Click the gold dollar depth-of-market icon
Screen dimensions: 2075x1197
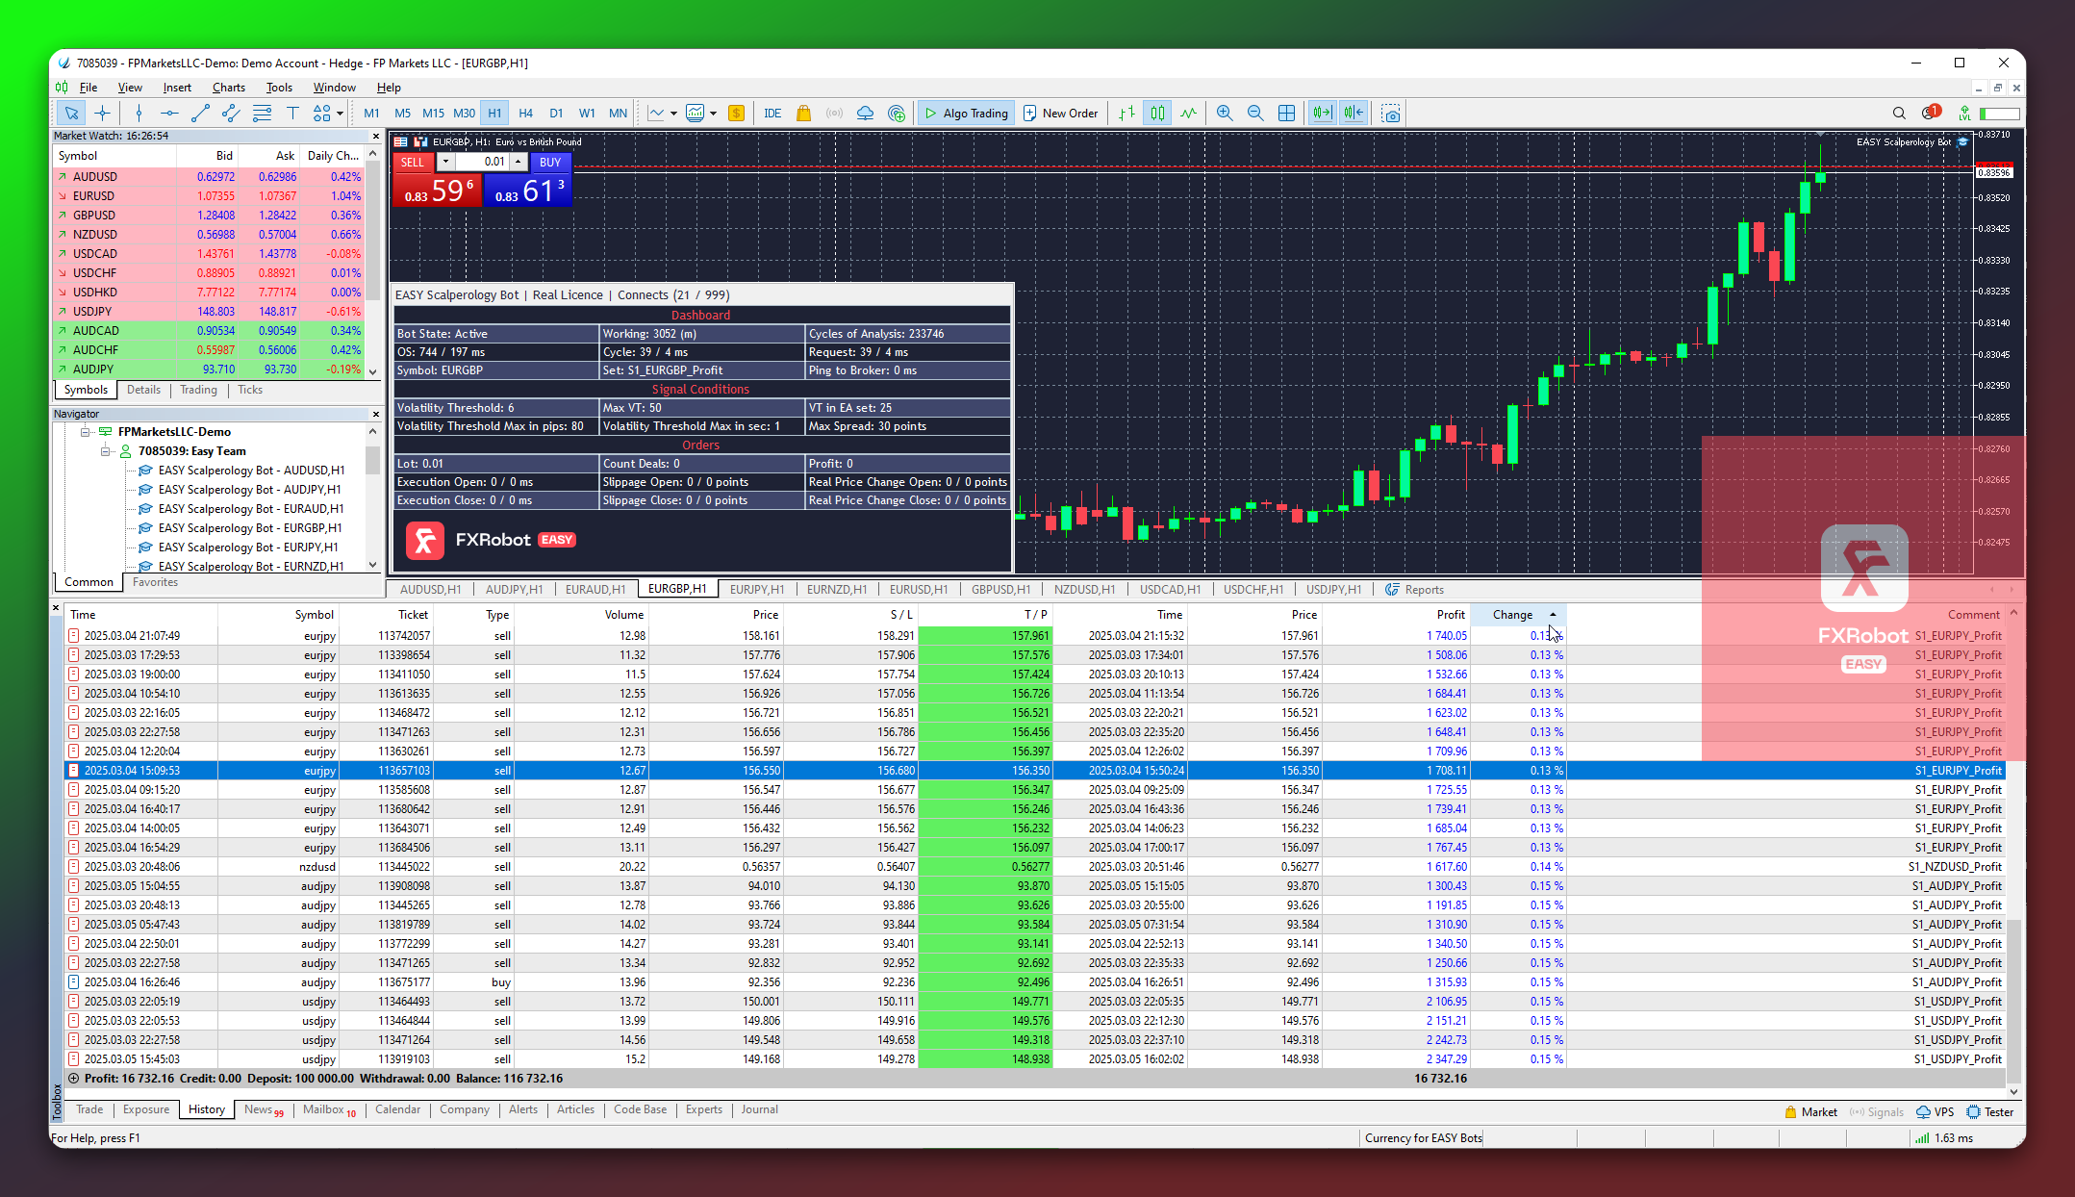point(737,114)
